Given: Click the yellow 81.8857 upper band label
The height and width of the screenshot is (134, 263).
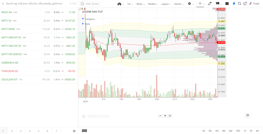Looking at the screenshot, I should tap(221, 21).
